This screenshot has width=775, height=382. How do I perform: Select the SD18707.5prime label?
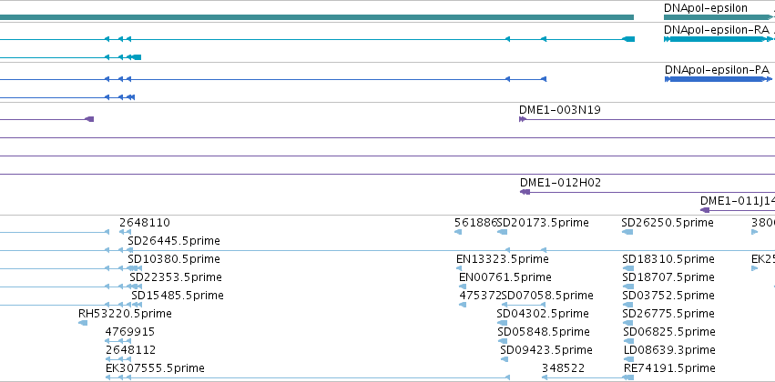[x=668, y=277]
